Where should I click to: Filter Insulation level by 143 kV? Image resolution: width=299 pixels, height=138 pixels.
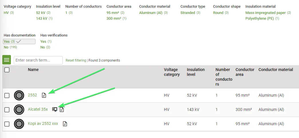[44, 19]
